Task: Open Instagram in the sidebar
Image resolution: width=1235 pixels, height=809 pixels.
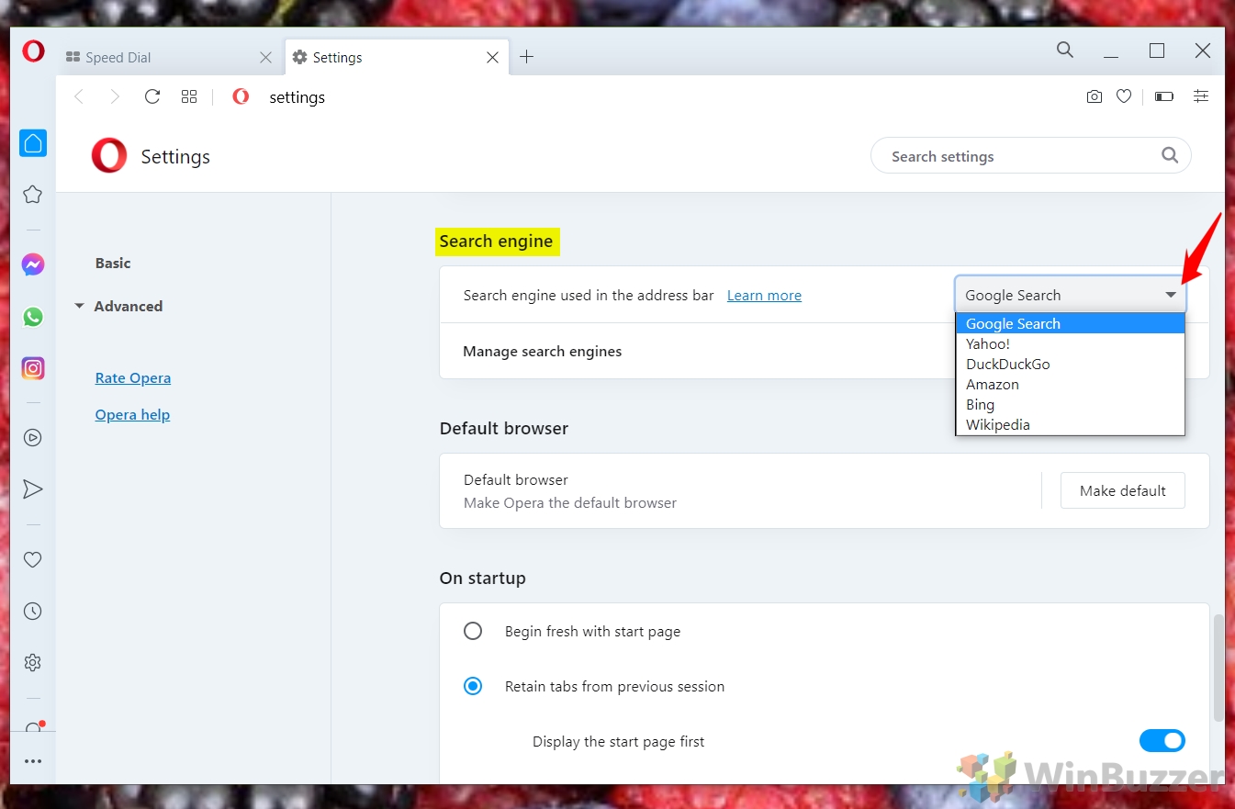Action: (33, 368)
